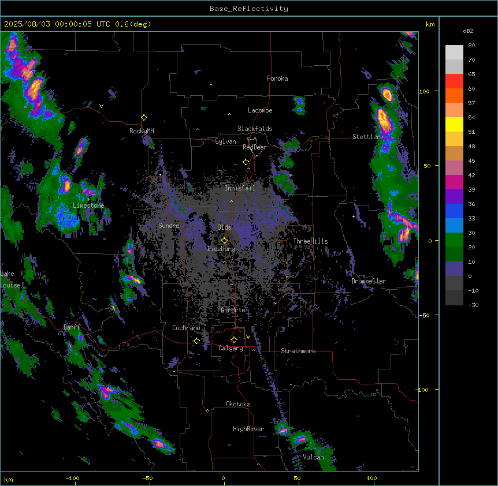
Task: Click the asterisk marker above Limestone label
Action: tap(88, 200)
